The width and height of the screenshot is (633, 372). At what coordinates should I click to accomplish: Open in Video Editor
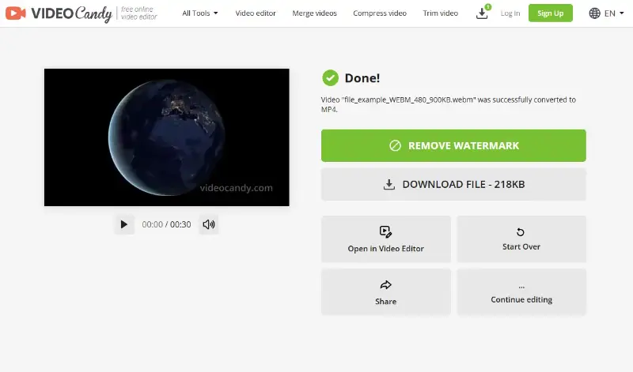385,239
